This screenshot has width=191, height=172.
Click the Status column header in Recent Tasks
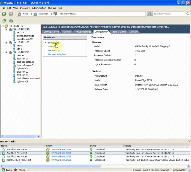106,146
